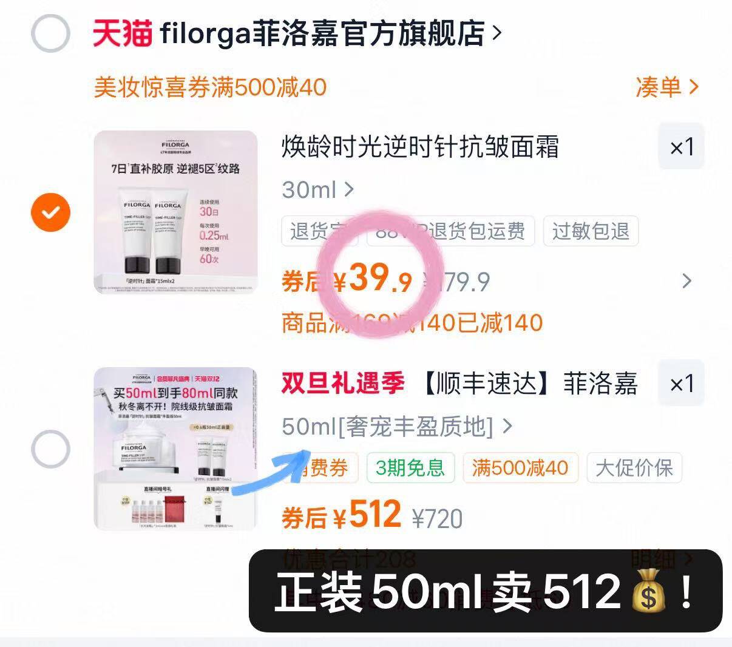The width and height of the screenshot is (732, 647).
Task: Tap the 过敏包退 service tag
Action: (591, 231)
